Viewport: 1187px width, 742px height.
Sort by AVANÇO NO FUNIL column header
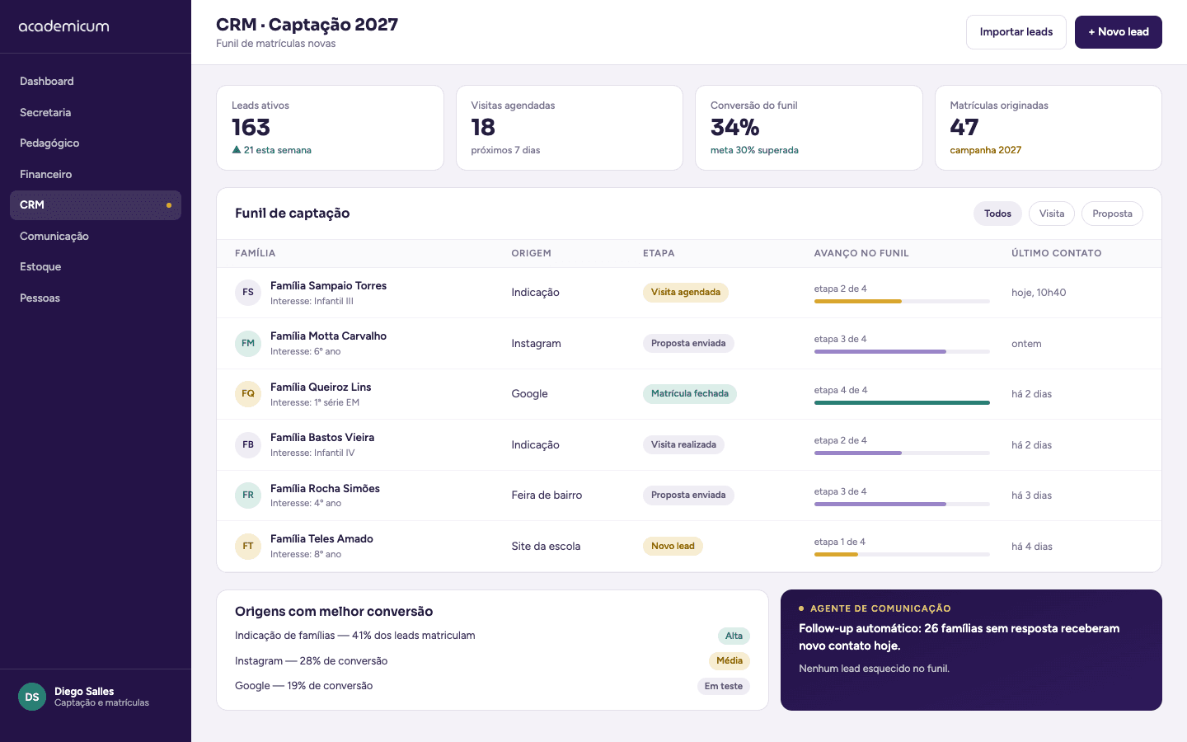pyautogui.click(x=861, y=253)
